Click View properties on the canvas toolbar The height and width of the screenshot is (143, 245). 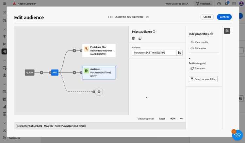coord(146,119)
